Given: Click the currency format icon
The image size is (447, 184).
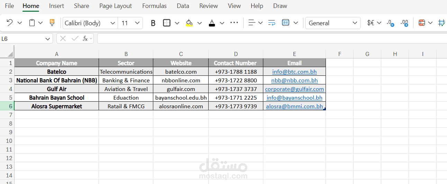Looking at the screenshot, I should (x=371, y=23).
